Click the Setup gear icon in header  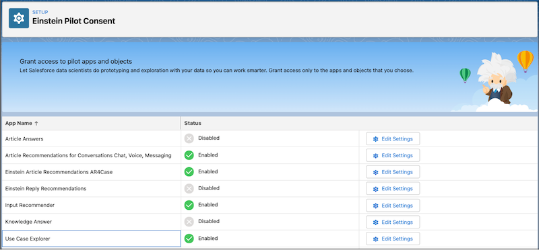pyautogui.click(x=19, y=18)
